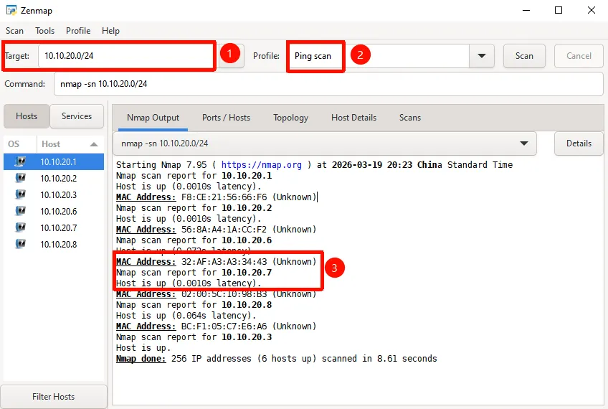This screenshot has height=409, width=608.
Task: Click MAC address 56:8A:A4:1A:CC:F2 in output
Action: coord(224,230)
